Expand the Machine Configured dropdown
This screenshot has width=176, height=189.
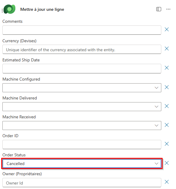[x=82, y=88]
